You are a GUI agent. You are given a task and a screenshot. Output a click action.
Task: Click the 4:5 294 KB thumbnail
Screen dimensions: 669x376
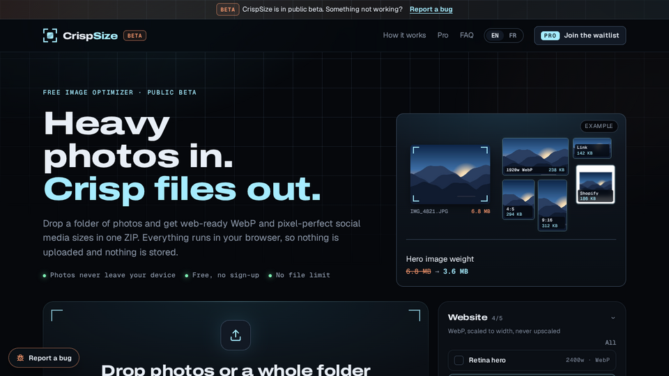click(518, 200)
